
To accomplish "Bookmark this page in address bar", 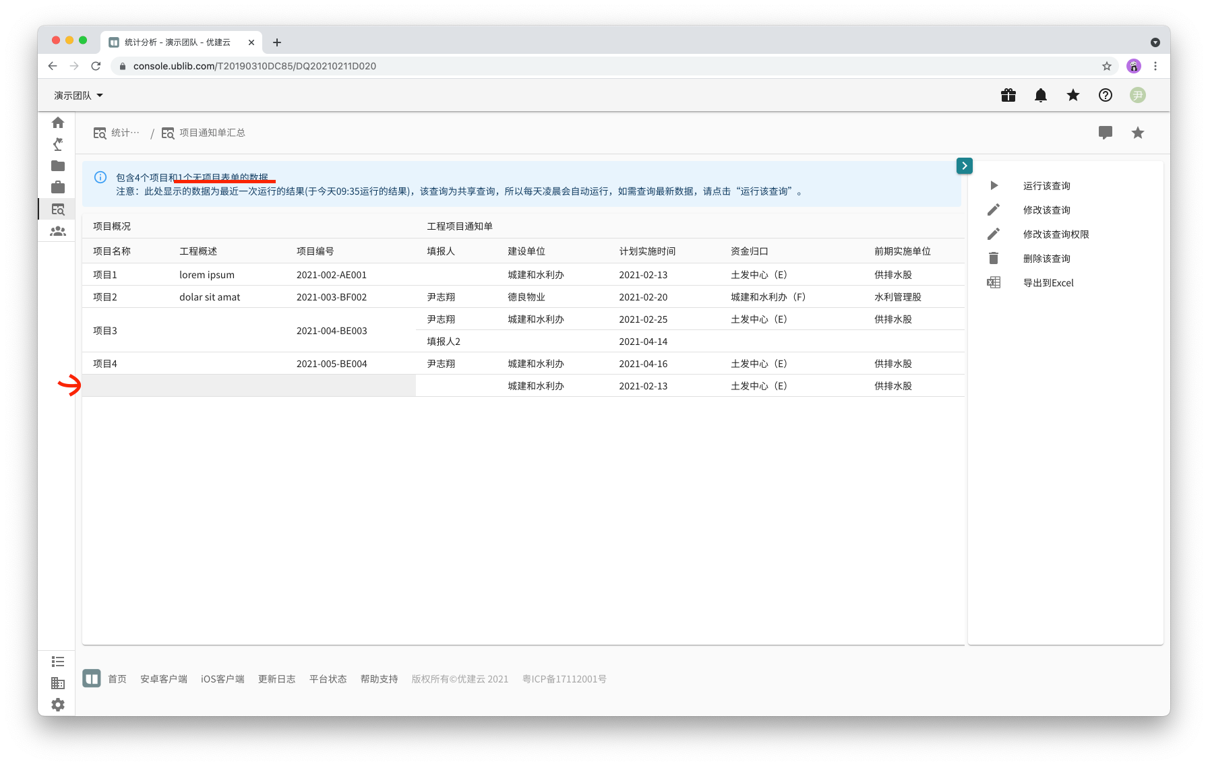I will coord(1106,66).
